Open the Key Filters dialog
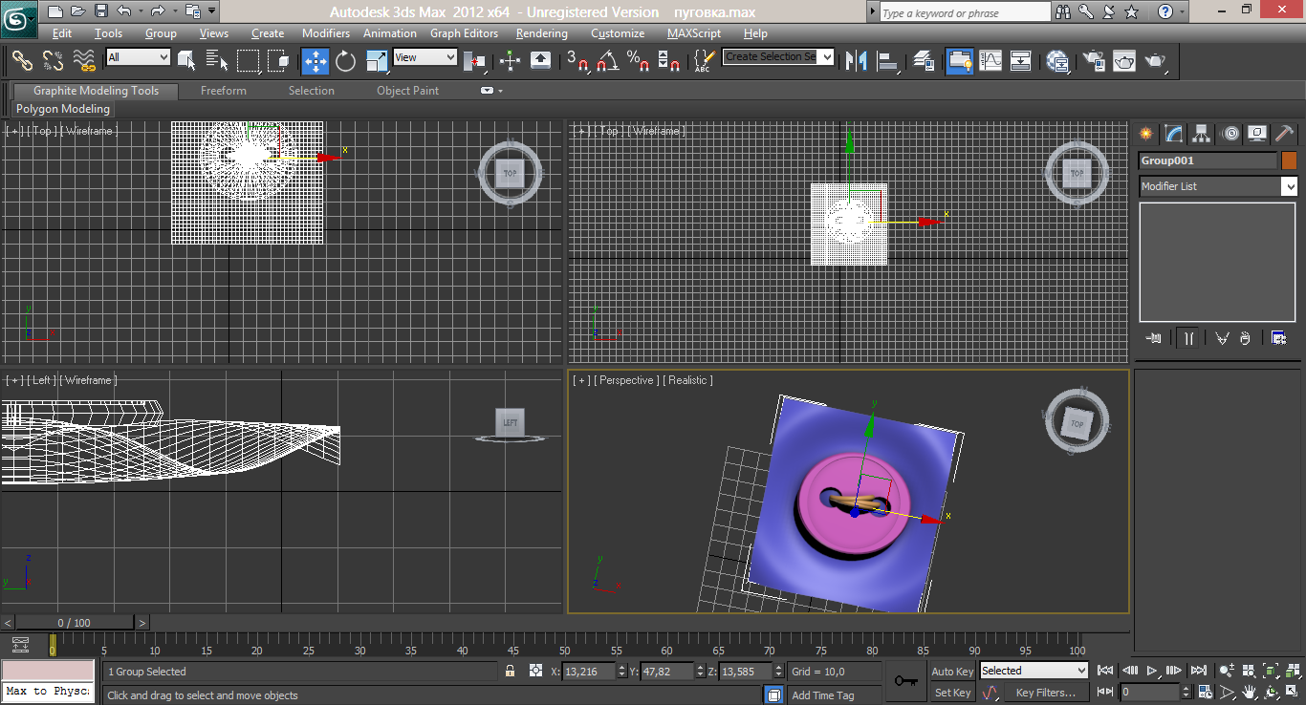This screenshot has height=705, width=1306. (1045, 693)
